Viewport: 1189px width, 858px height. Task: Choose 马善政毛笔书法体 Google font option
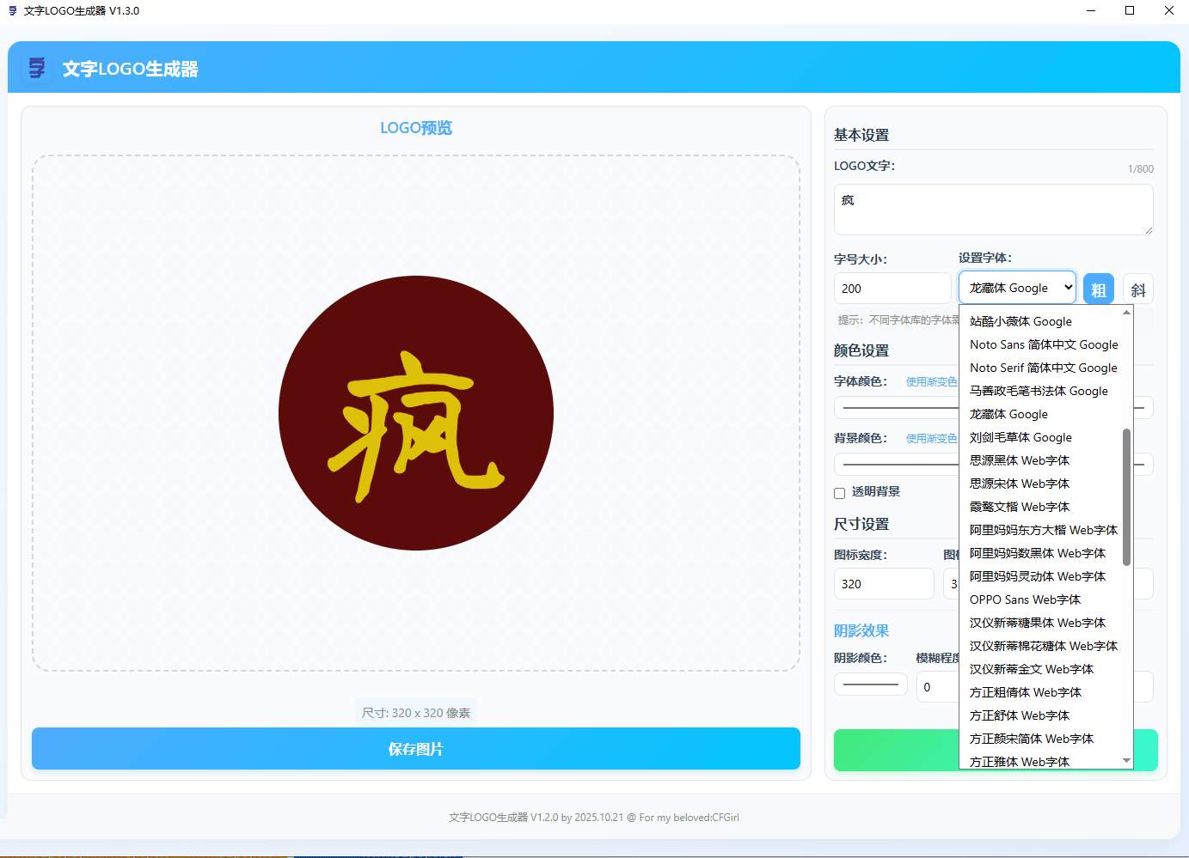(x=1039, y=390)
